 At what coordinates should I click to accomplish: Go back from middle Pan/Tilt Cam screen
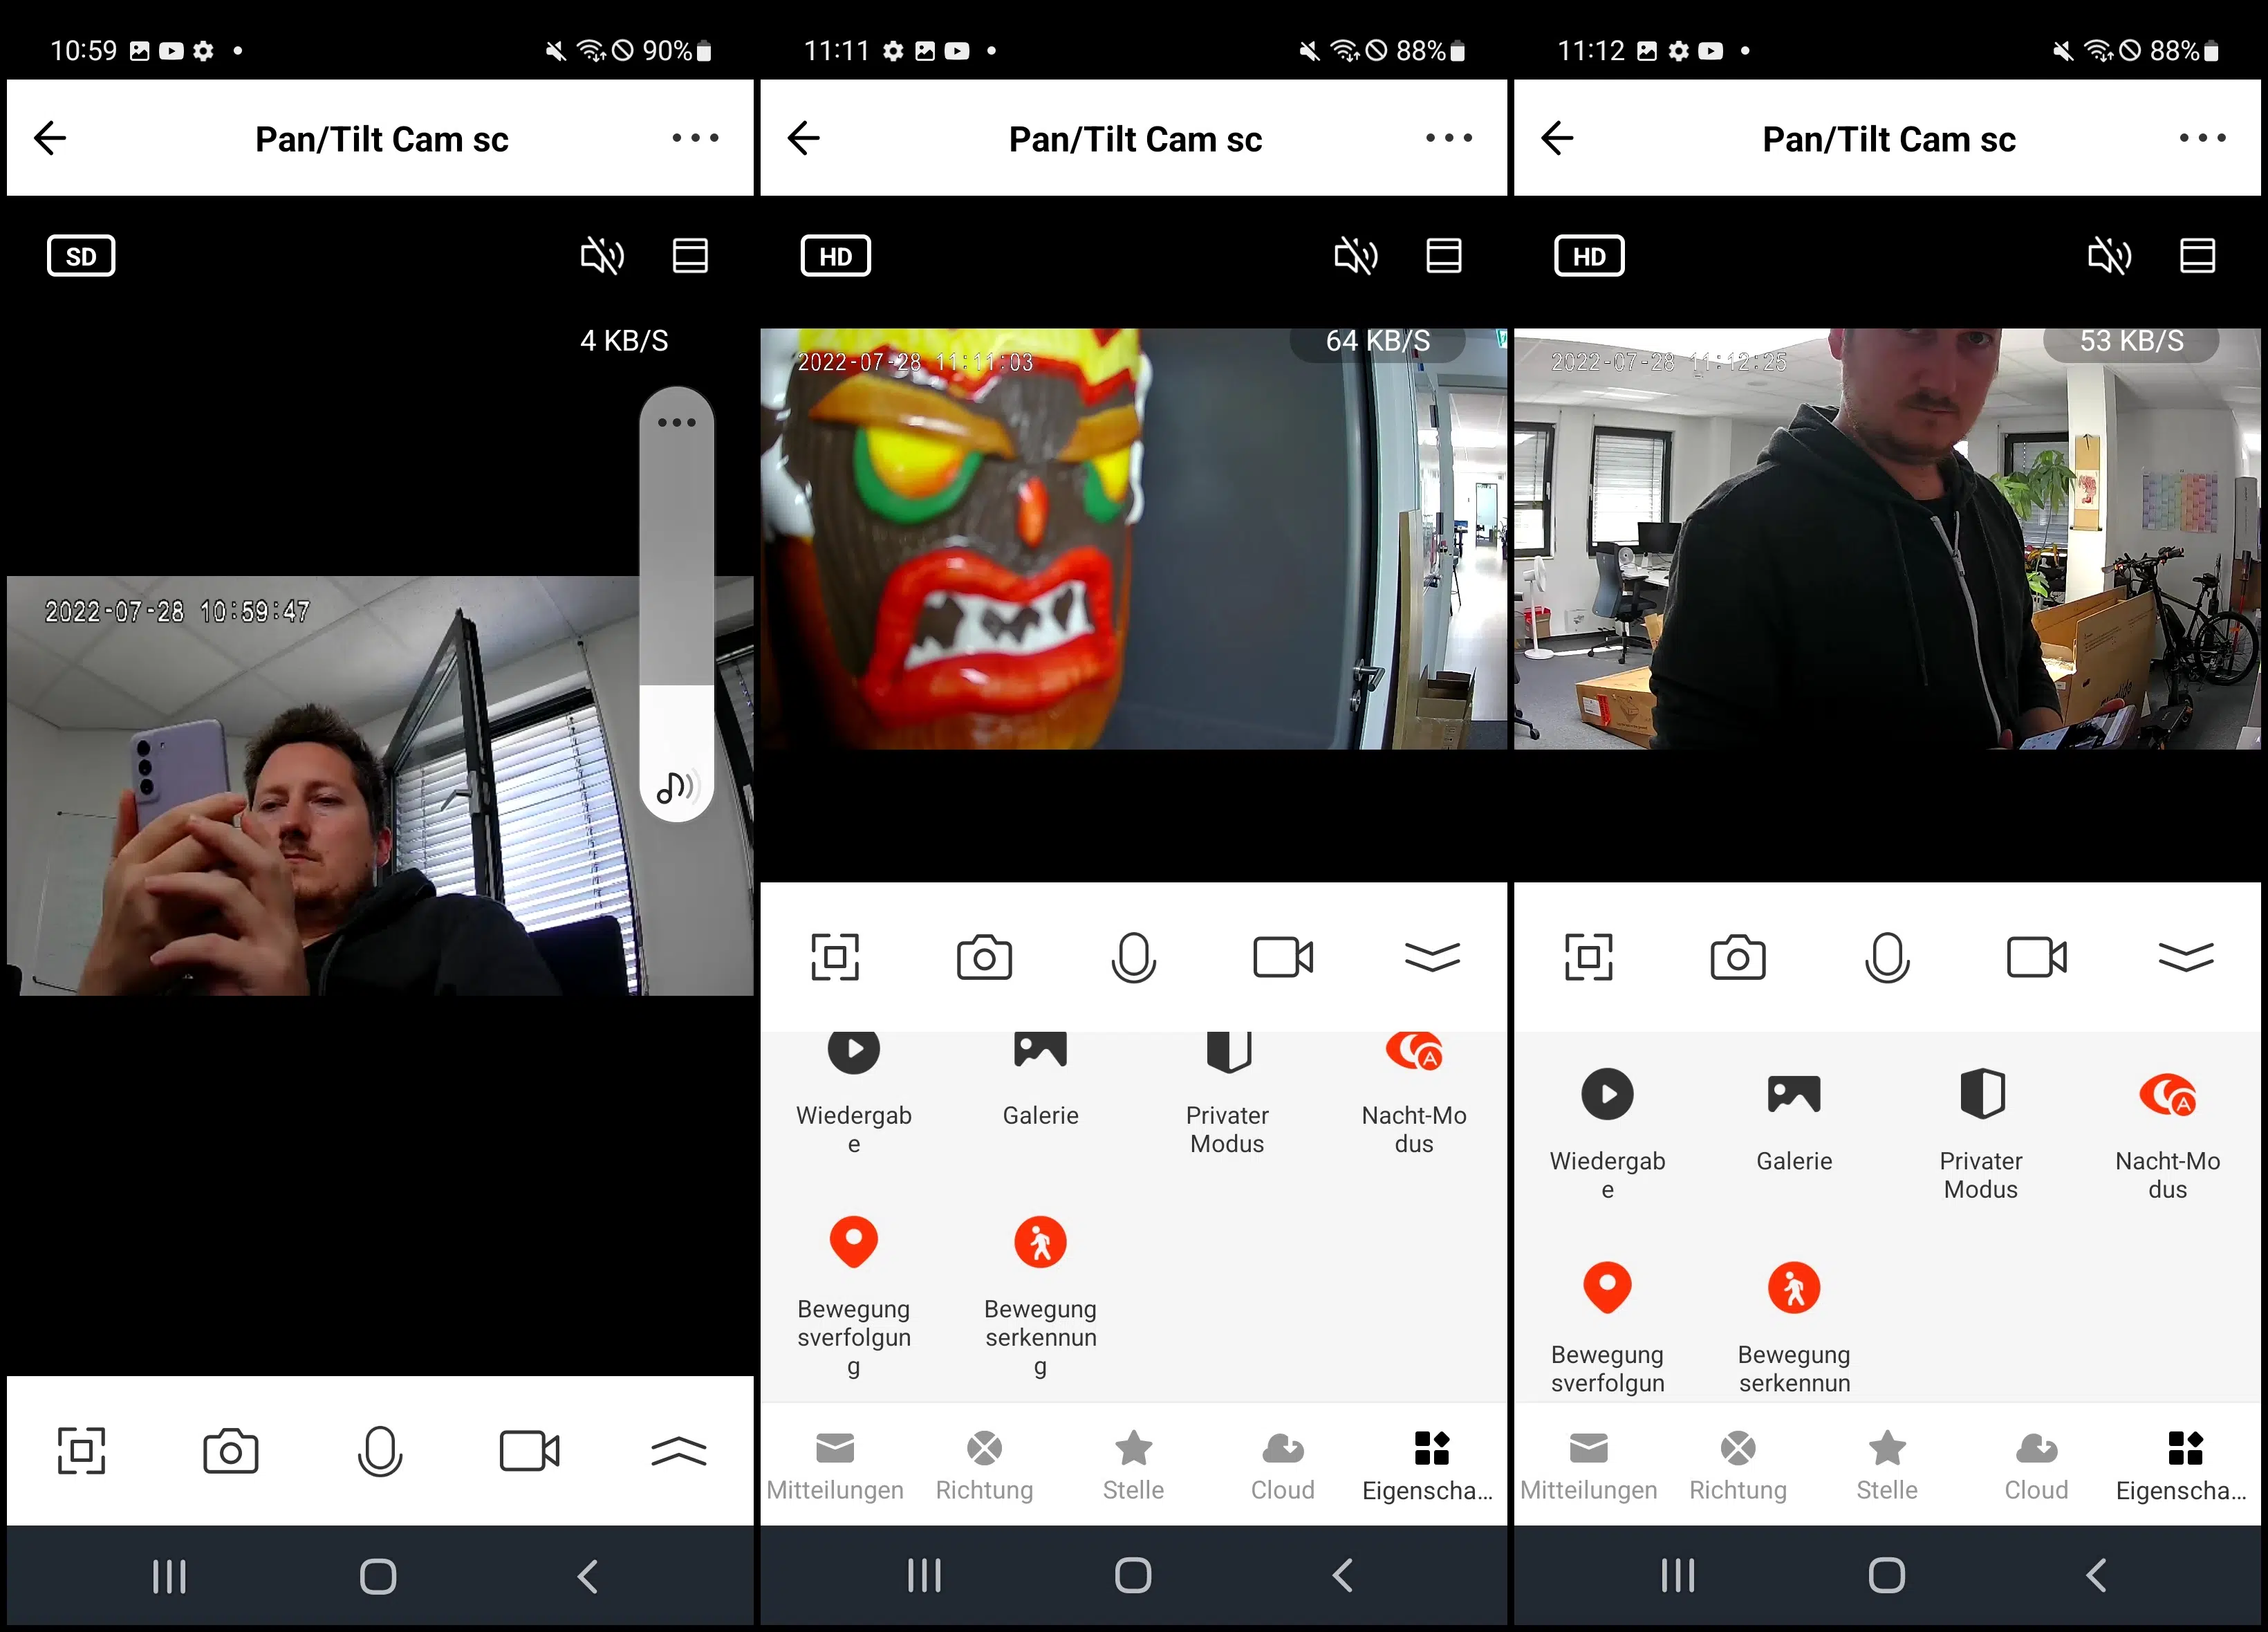click(804, 138)
